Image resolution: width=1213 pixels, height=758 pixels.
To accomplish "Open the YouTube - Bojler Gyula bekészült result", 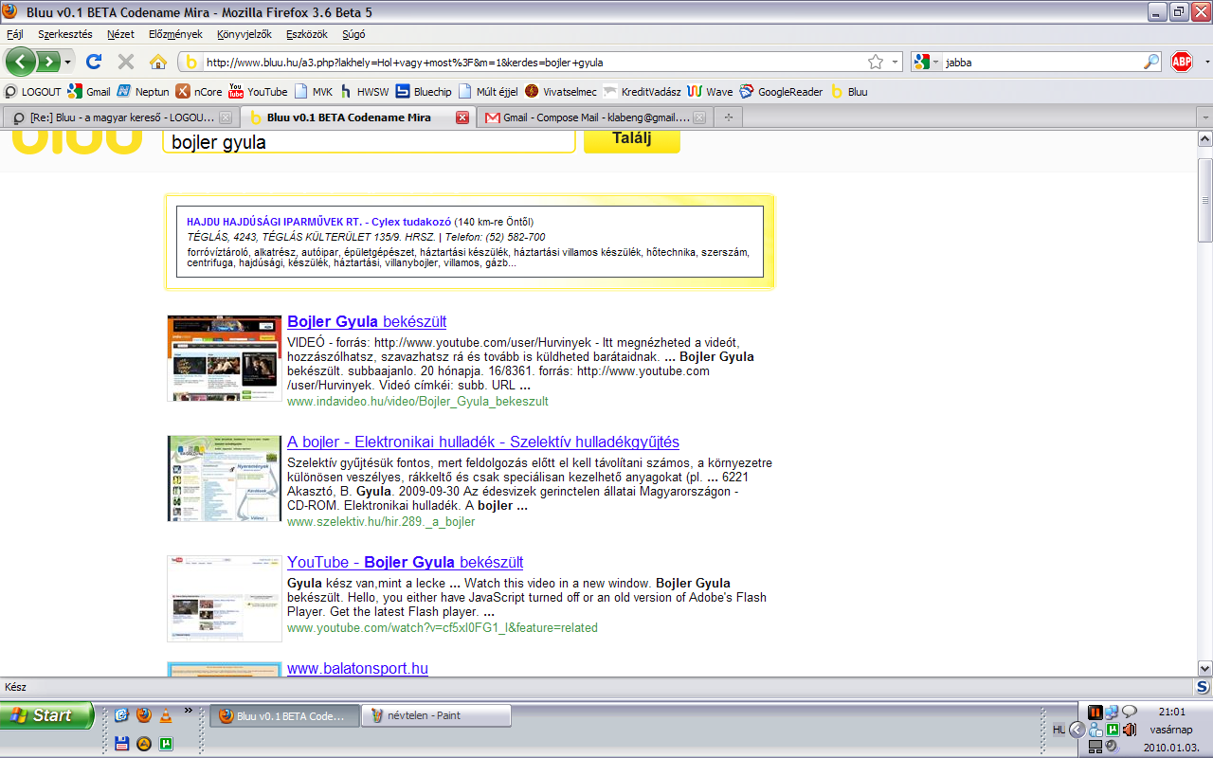I will pyautogui.click(x=406, y=563).
